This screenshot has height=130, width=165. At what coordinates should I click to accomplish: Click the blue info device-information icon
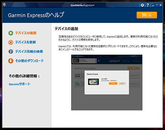[11, 52]
